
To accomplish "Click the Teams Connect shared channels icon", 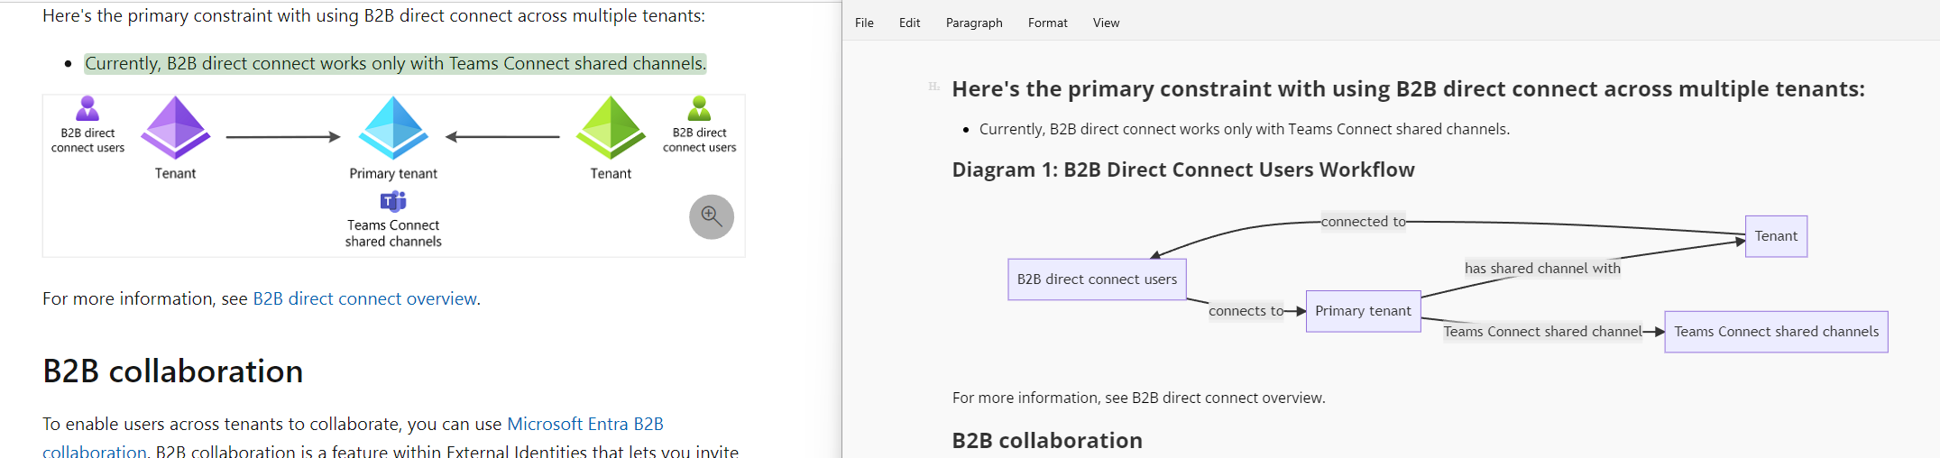I will pos(393,201).
